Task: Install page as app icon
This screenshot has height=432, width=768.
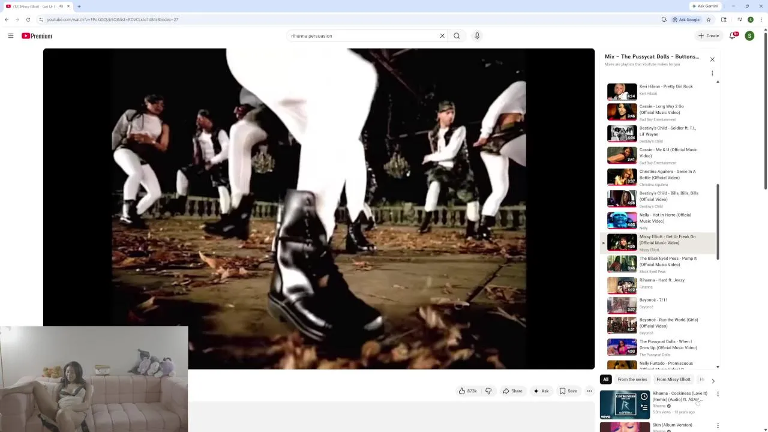Action: (x=664, y=19)
